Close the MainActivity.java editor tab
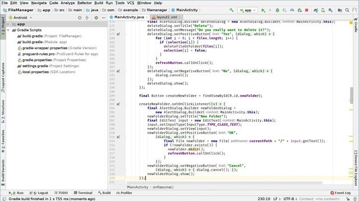359x202 pixels. pyautogui.click(x=147, y=17)
